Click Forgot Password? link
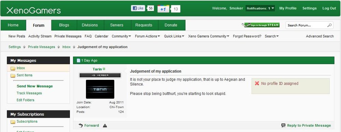Image resolution: width=341 pixels, height=132 pixels. coord(247,36)
